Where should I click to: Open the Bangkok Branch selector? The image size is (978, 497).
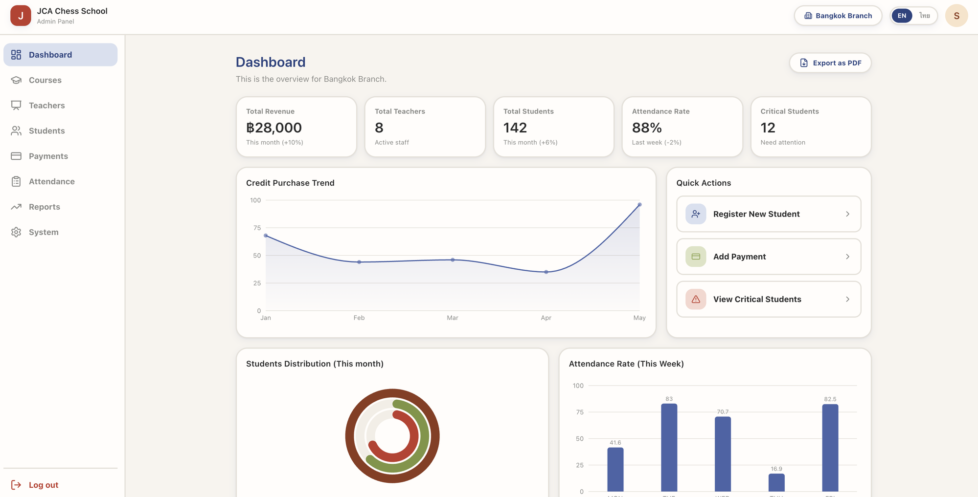838,16
